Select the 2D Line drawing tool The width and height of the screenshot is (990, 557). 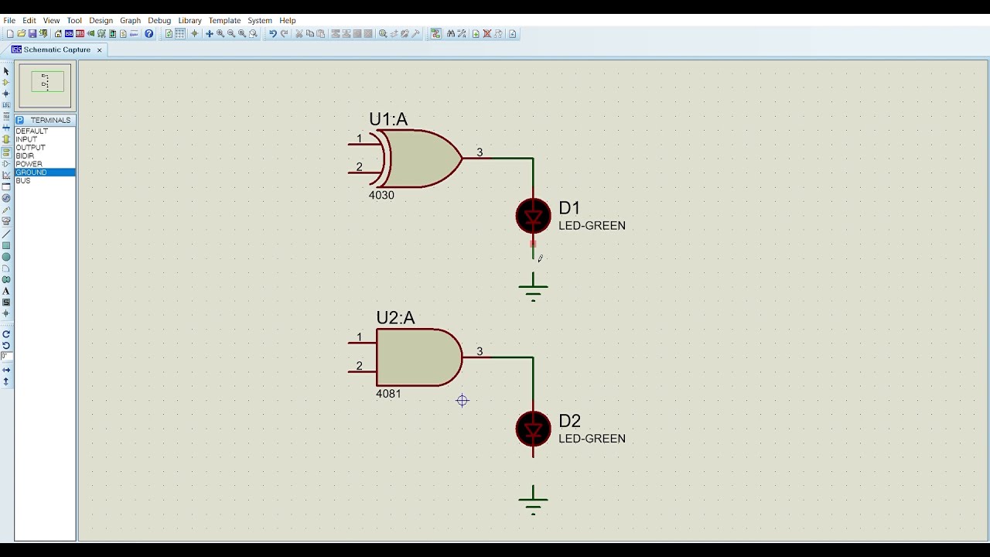coord(6,234)
